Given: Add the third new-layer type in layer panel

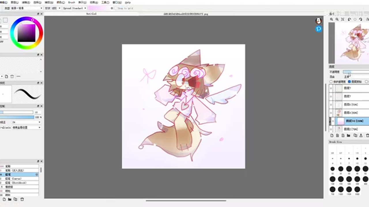Looking at the screenshot, I should click(343, 135).
